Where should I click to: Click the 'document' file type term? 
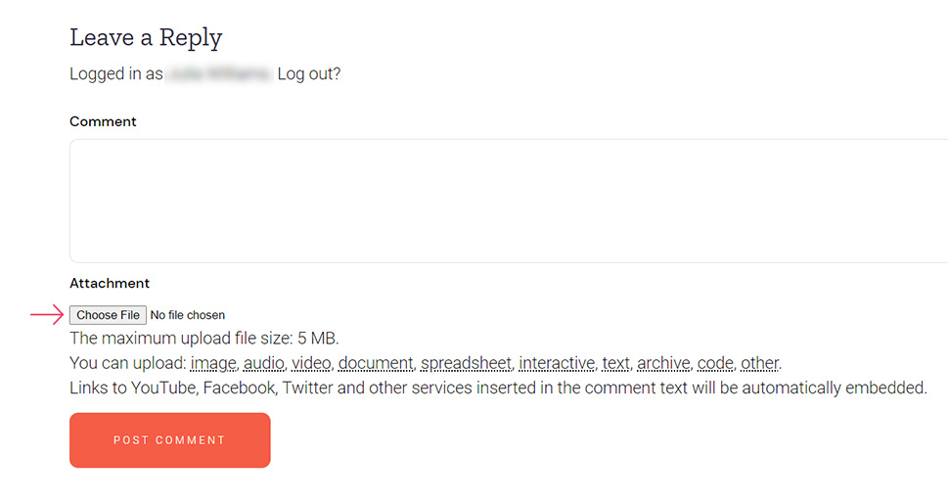pyautogui.click(x=376, y=363)
